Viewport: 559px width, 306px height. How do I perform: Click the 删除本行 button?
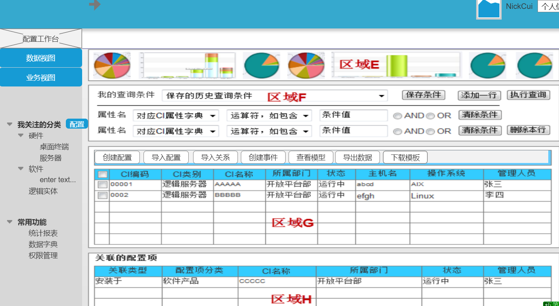click(528, 130)
